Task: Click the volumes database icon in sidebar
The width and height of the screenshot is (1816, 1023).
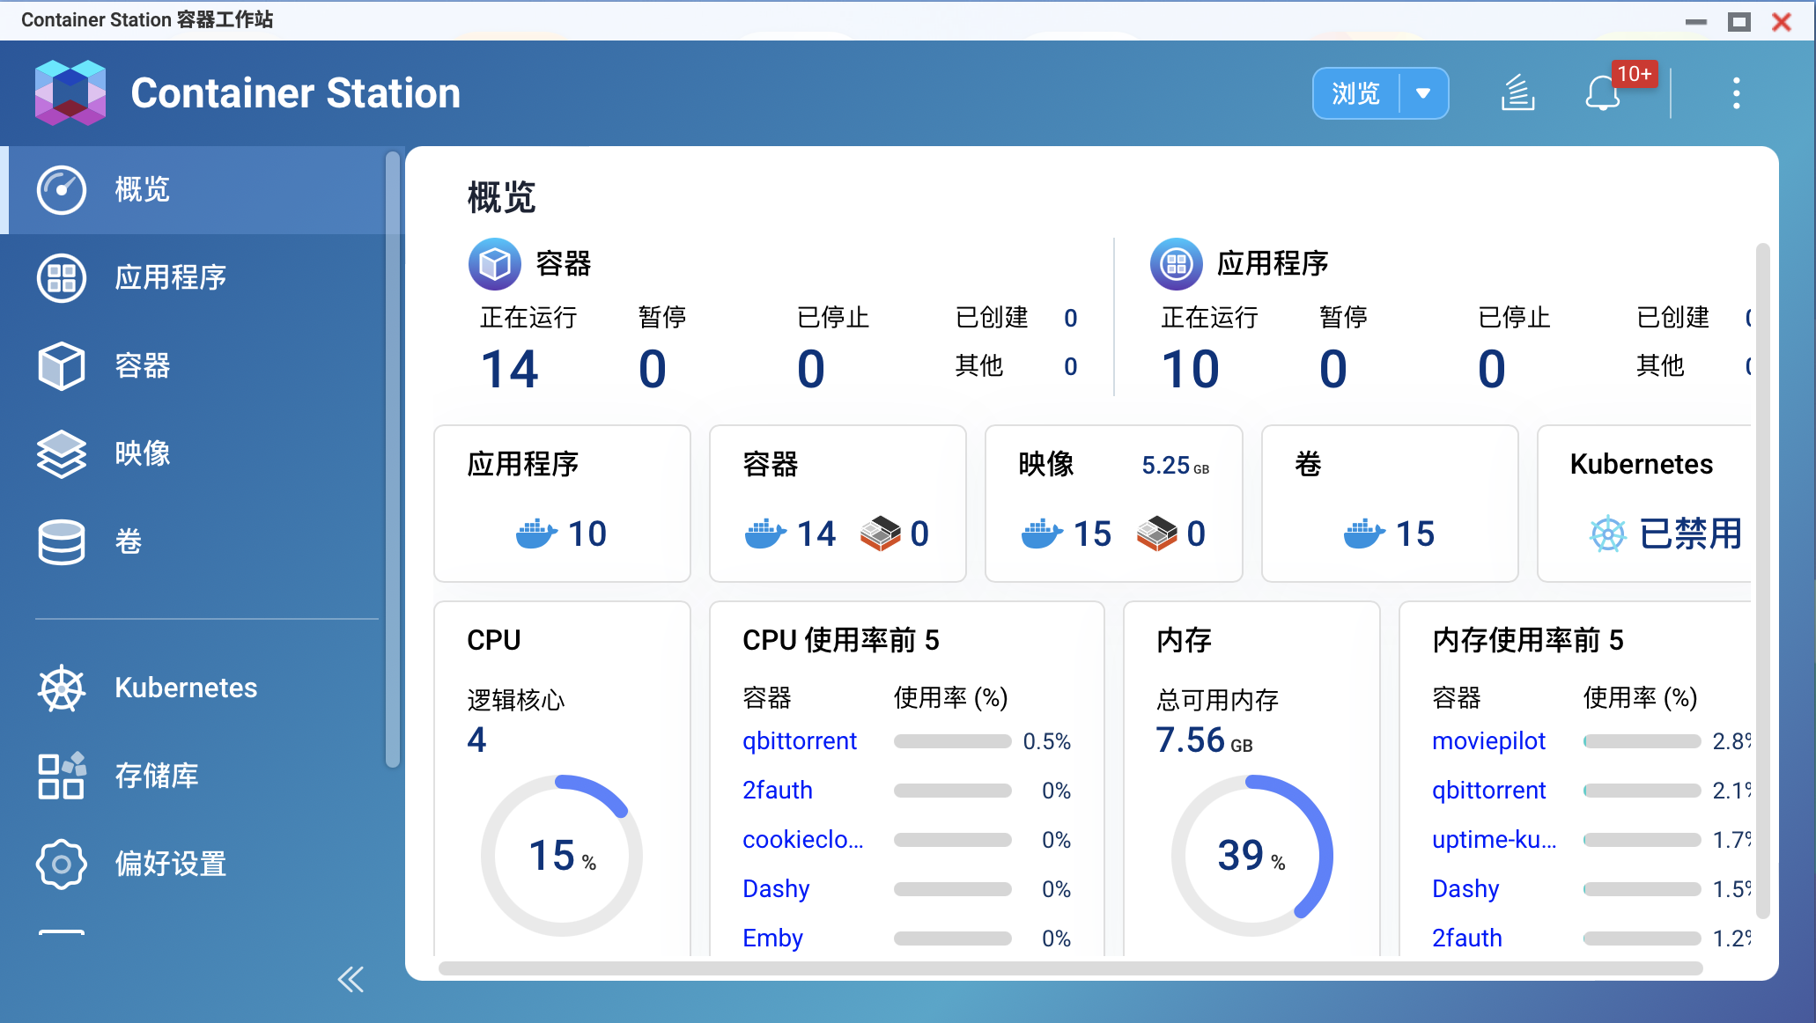Action: click(x=61, y=541)
